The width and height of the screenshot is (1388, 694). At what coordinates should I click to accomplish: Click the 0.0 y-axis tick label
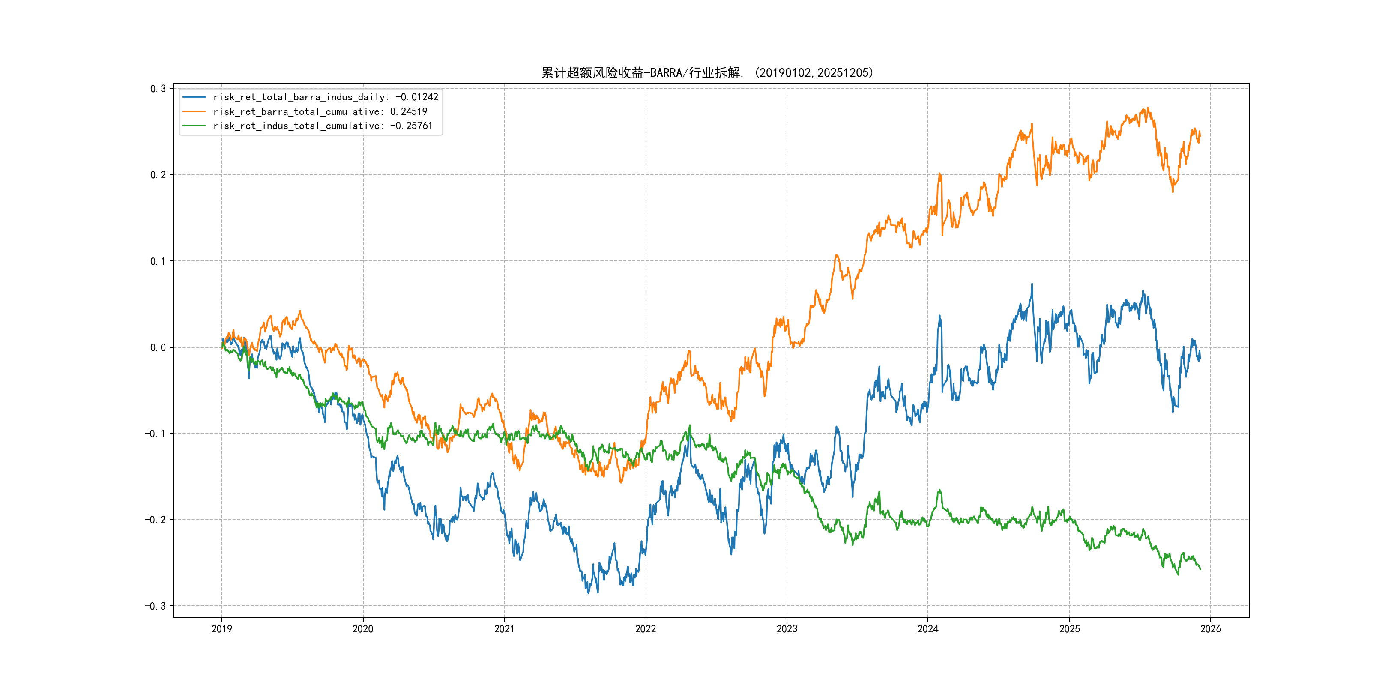[158, 347]
